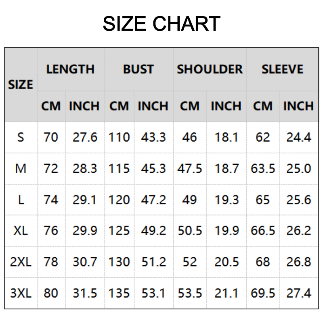323x323 pixels.
Task: Click the 3XL size row label
Action: click(21, 293)
